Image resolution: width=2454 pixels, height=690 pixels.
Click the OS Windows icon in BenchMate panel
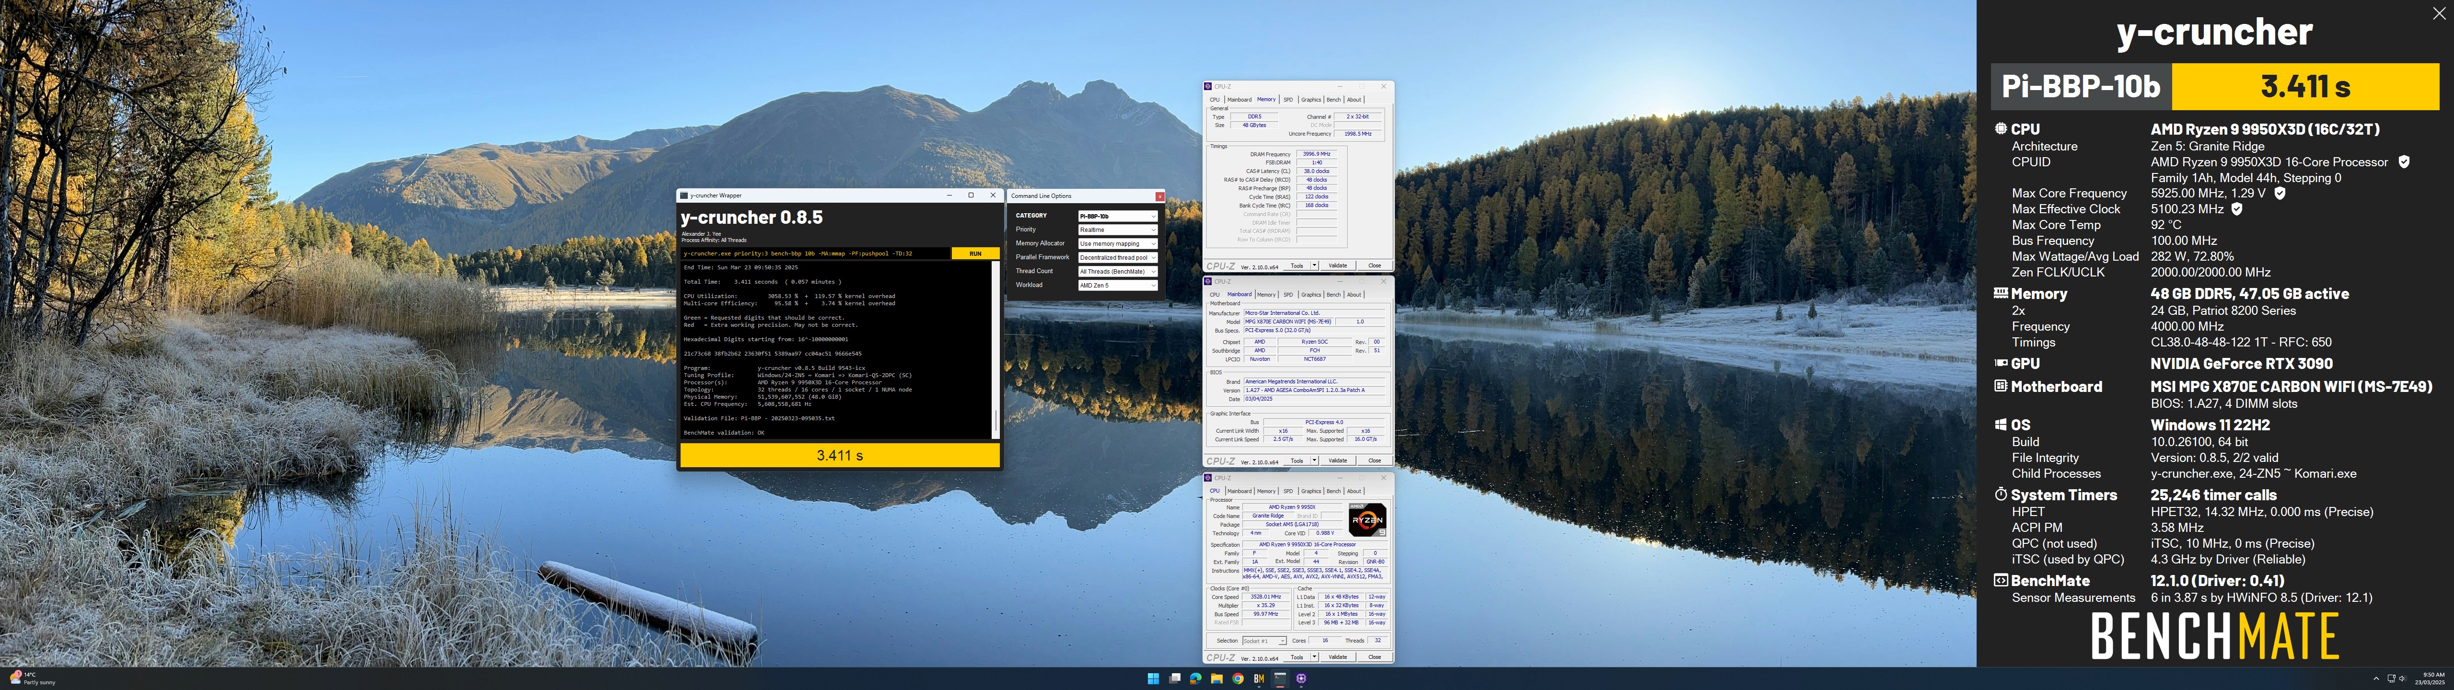(2001, 425)
